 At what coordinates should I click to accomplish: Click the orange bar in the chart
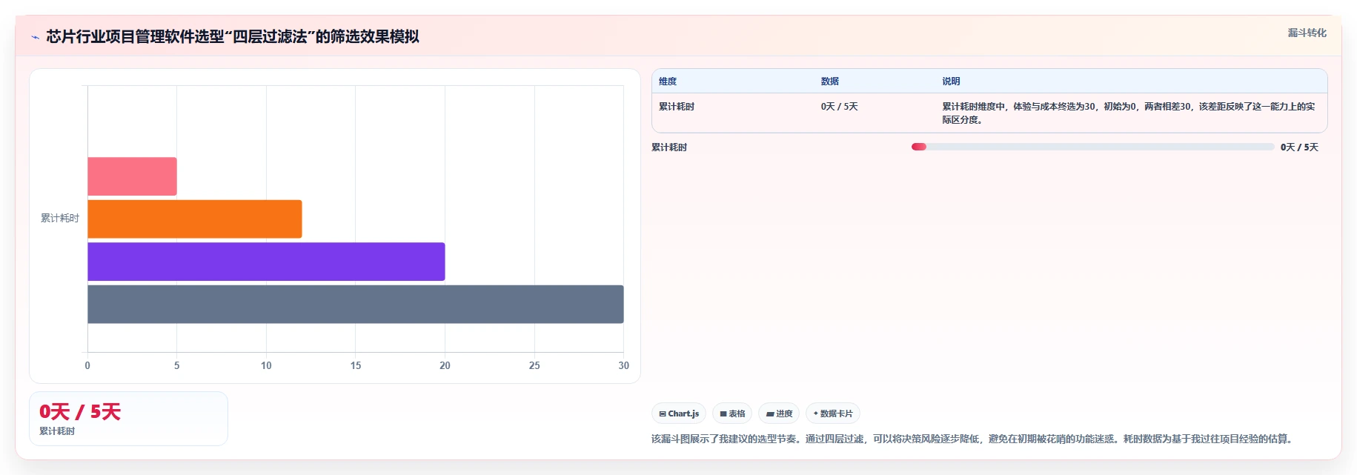tap(195, 219)
